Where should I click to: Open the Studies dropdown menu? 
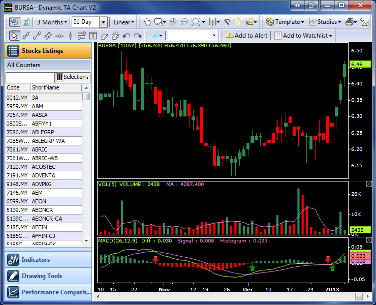(x=325, y=22)
